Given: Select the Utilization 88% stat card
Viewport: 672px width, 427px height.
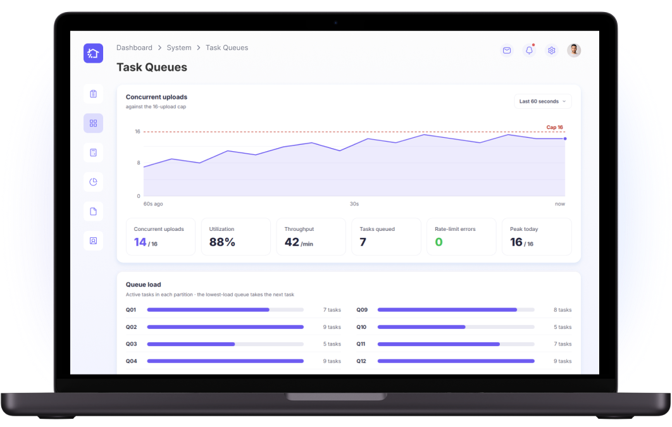Looking at the screenshot, I should [236, 237].
